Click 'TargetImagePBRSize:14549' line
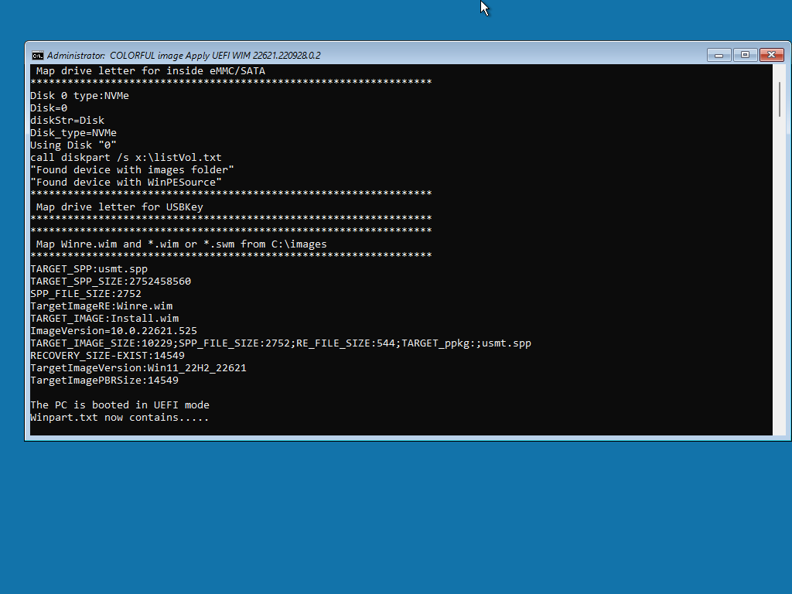The image size is (792, 594). point(104,381)
